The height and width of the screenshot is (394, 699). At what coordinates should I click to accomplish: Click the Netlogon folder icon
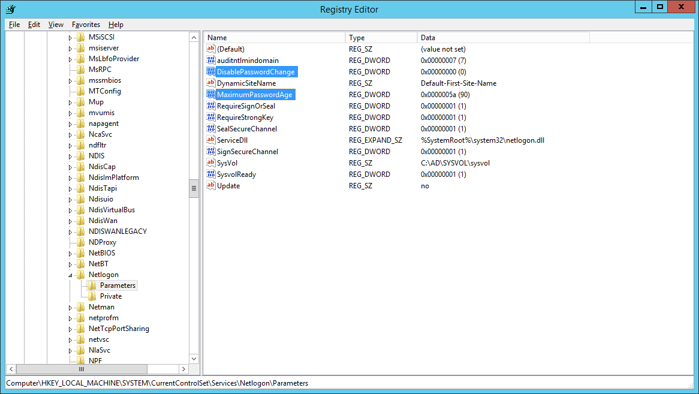point(81,275)
